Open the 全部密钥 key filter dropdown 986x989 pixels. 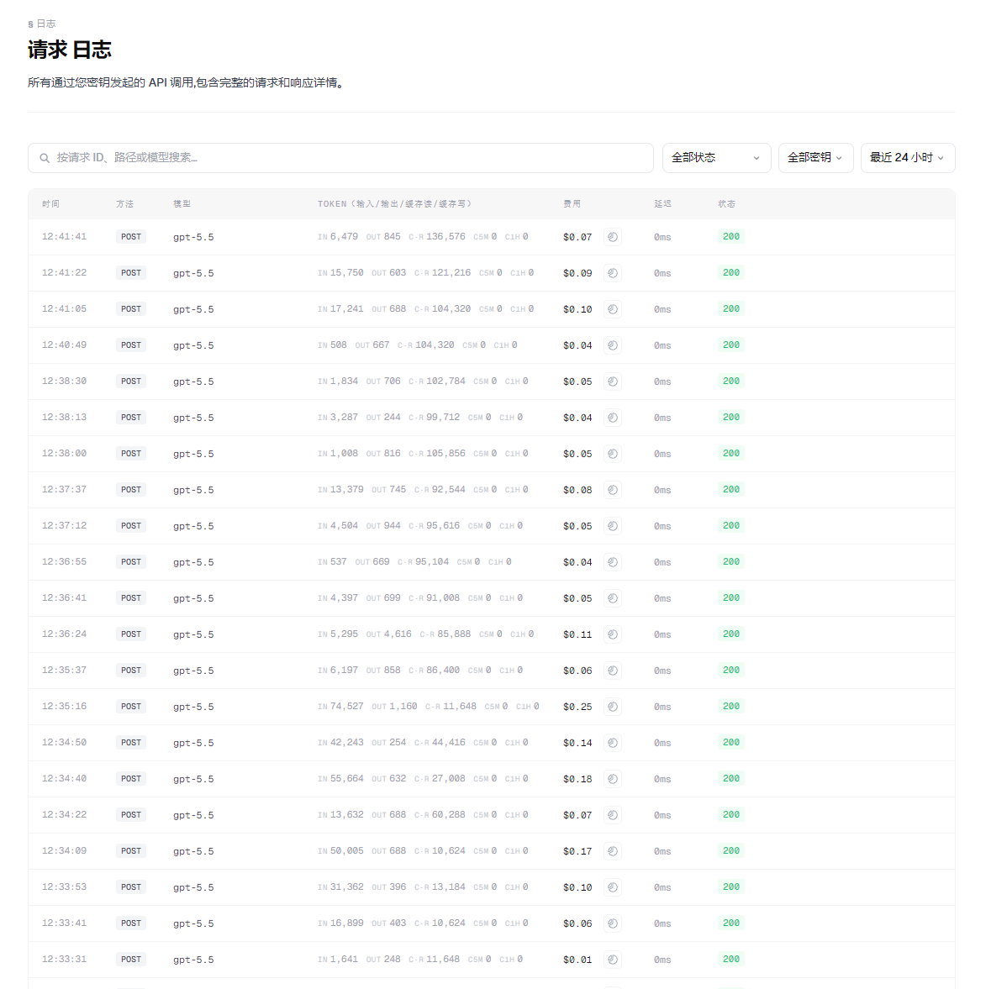[x=815, y=158]
